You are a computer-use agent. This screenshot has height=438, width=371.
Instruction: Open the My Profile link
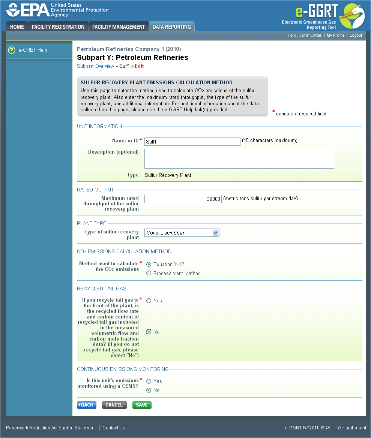[x=335, y=35]
